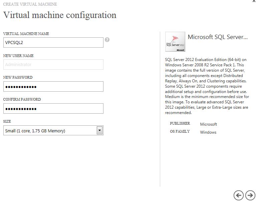Click the 'CONFIRM PASSWORD' label
This screenshot has height=201, width=256.
pyautogui.click(x=22, y=99)
